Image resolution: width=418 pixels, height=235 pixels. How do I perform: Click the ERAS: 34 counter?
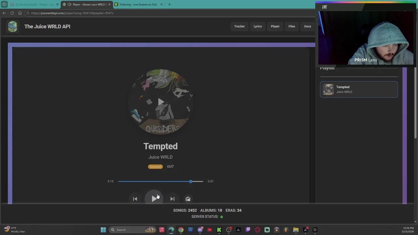point(233,210)
